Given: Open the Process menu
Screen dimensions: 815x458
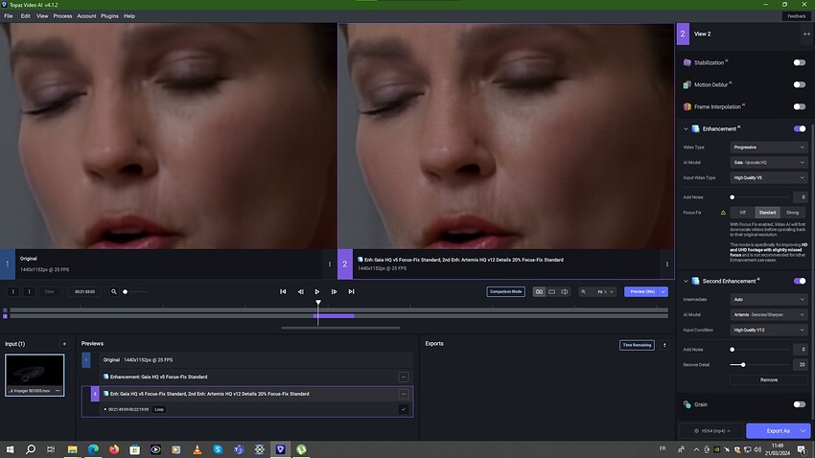Looking at the screenshot, I should click(x=62, y=16).
